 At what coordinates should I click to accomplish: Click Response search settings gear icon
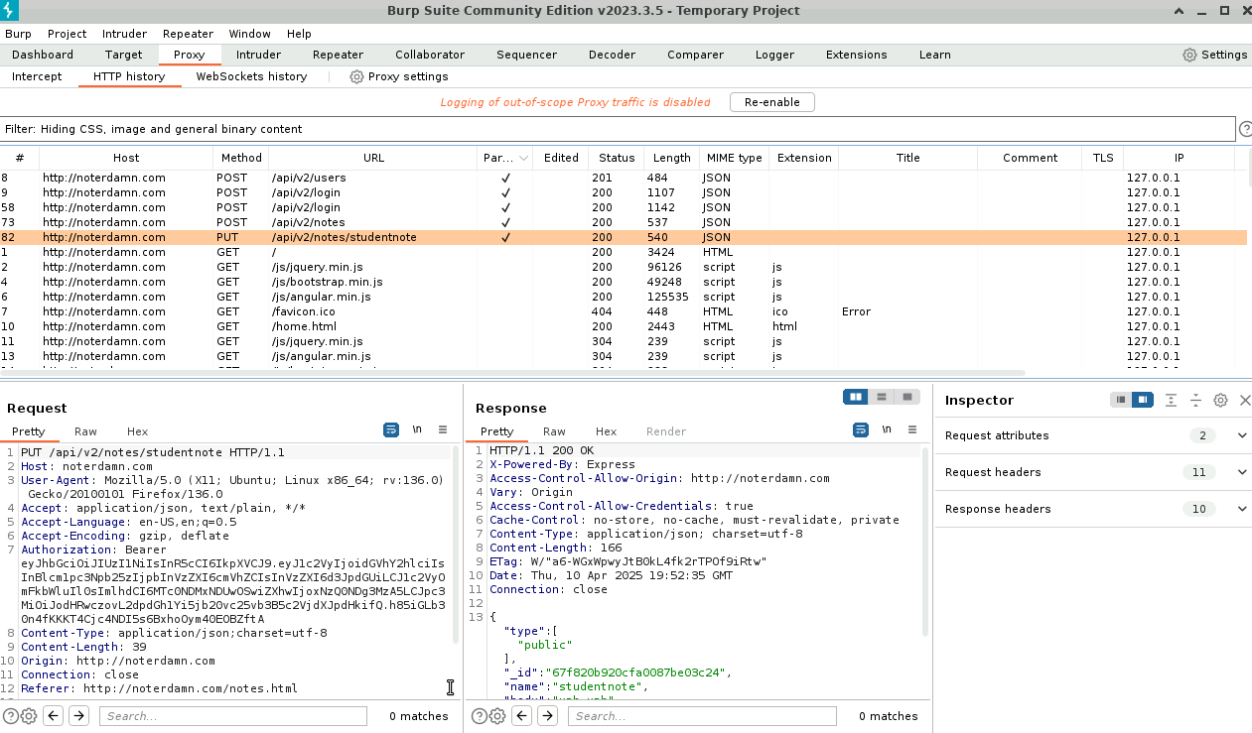point(498,716)
